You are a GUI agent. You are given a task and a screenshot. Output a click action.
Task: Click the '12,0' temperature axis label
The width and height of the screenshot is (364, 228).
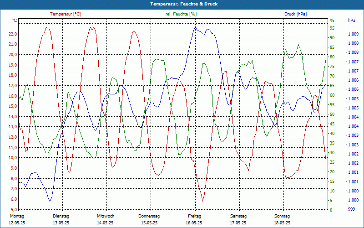13,137
